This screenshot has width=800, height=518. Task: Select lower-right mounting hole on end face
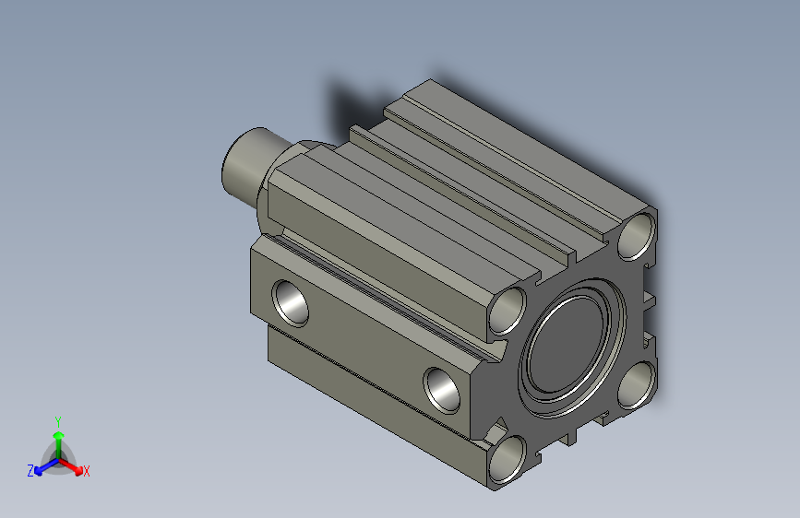point(637,385)
